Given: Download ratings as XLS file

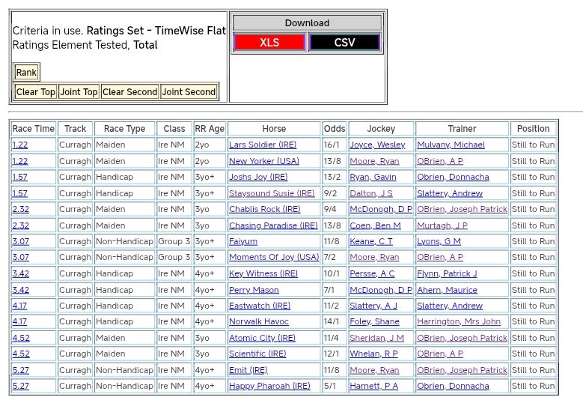Looking at the screenshot, I should click(x=269, y=43).
